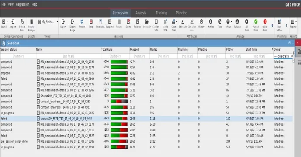
Task: Open the Regression menu in menu bar
Action: point(22,4)
